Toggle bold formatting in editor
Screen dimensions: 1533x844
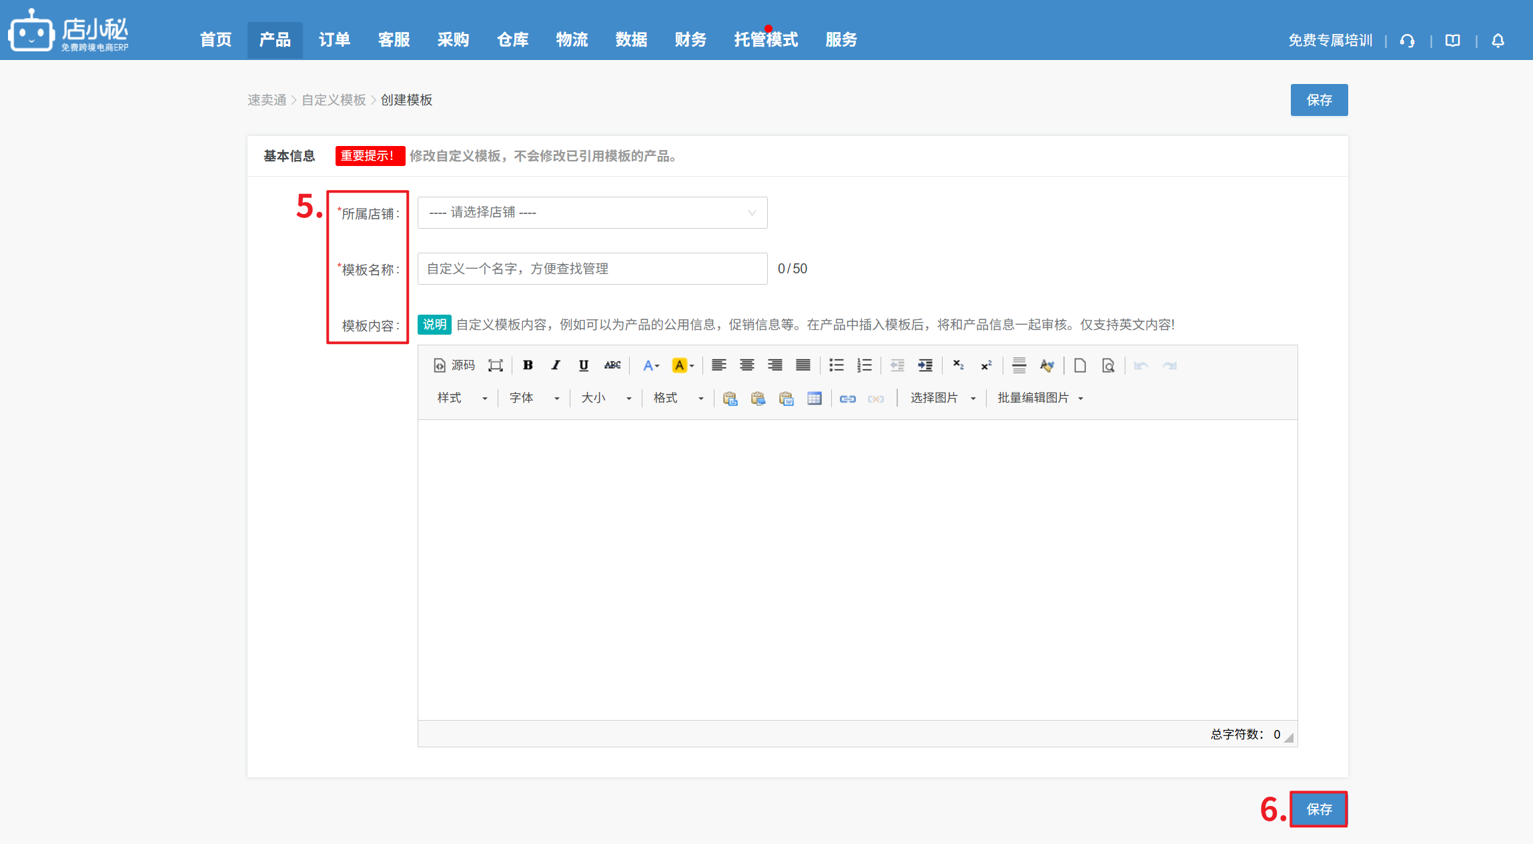coord(528,365)
